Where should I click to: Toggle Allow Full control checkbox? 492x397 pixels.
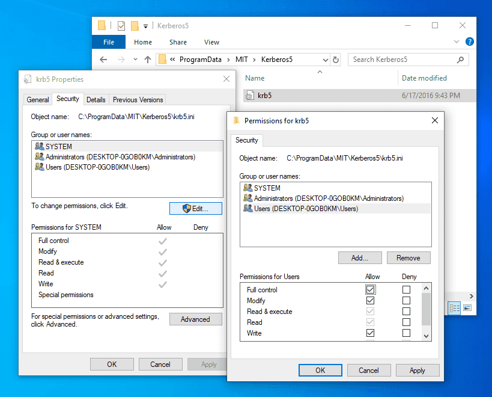tap(370, 289)
